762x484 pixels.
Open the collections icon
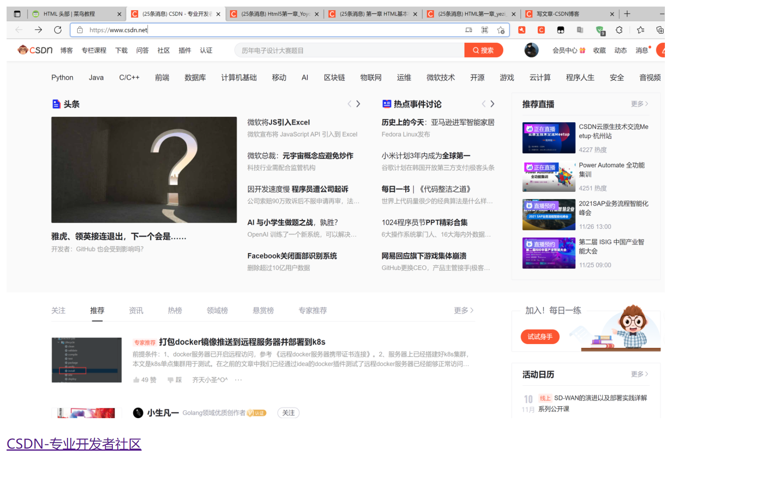(x=660, y=30)
